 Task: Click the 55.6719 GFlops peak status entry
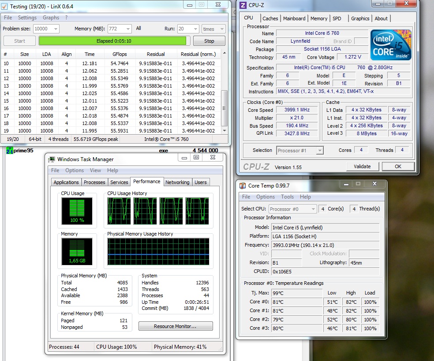[x=96, y=139]
